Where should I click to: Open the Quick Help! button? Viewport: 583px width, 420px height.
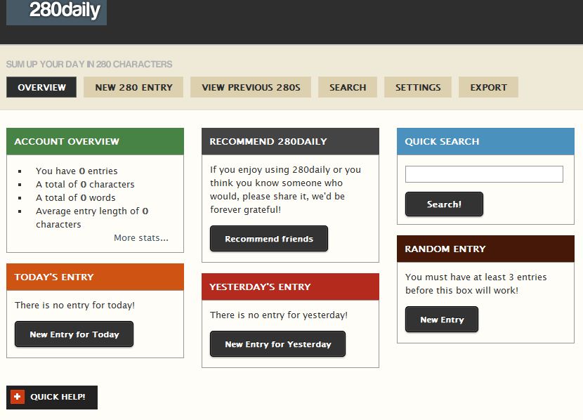pyautogui.click(x=52, y=398)
